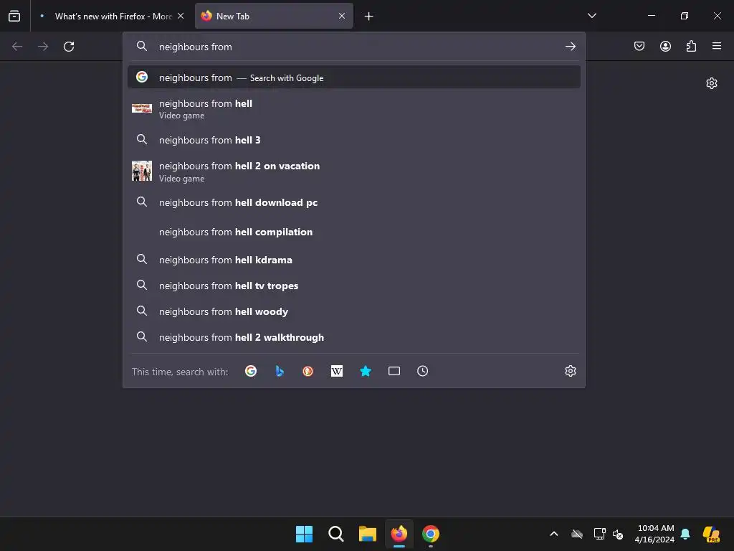Viewport: 734px width, 551px height.
Task: Select 'neighbours from hell download pc'
Action: [354, 202]
